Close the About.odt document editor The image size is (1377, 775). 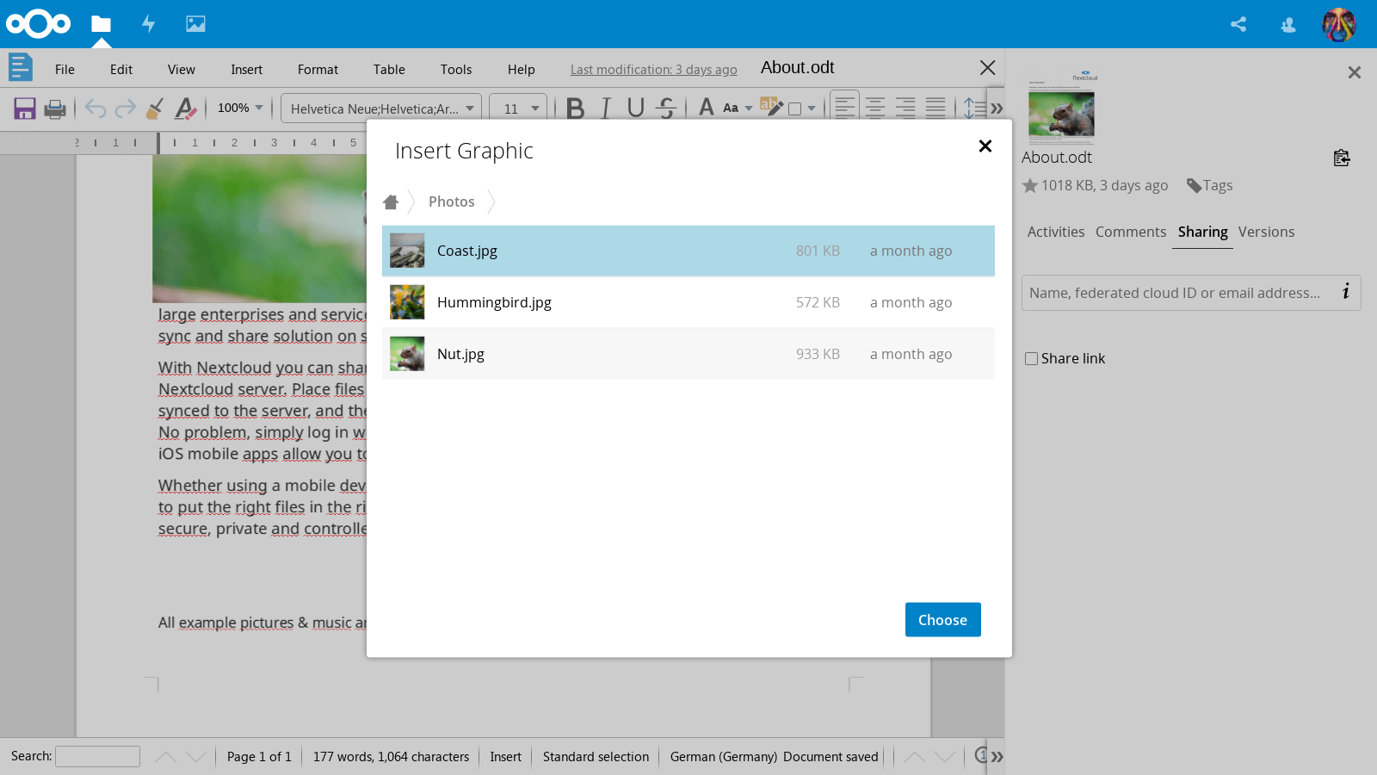[x=988, y=68]
